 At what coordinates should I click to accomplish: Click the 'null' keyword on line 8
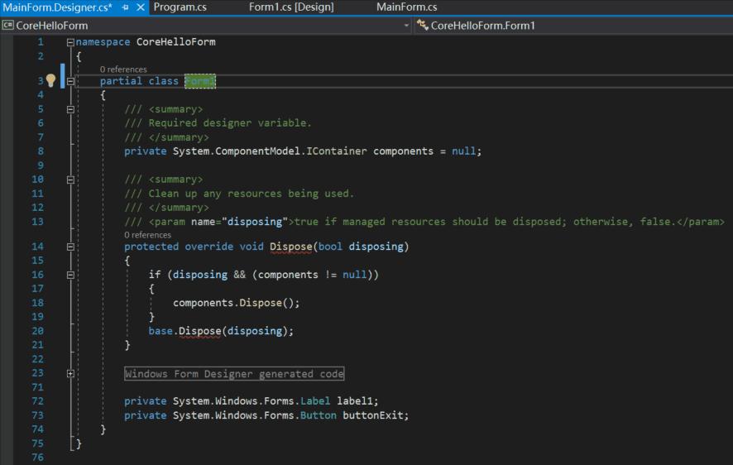point(463,151)
